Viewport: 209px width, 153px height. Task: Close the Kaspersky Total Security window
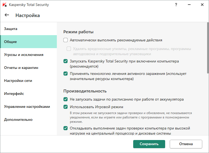[202, 5]
